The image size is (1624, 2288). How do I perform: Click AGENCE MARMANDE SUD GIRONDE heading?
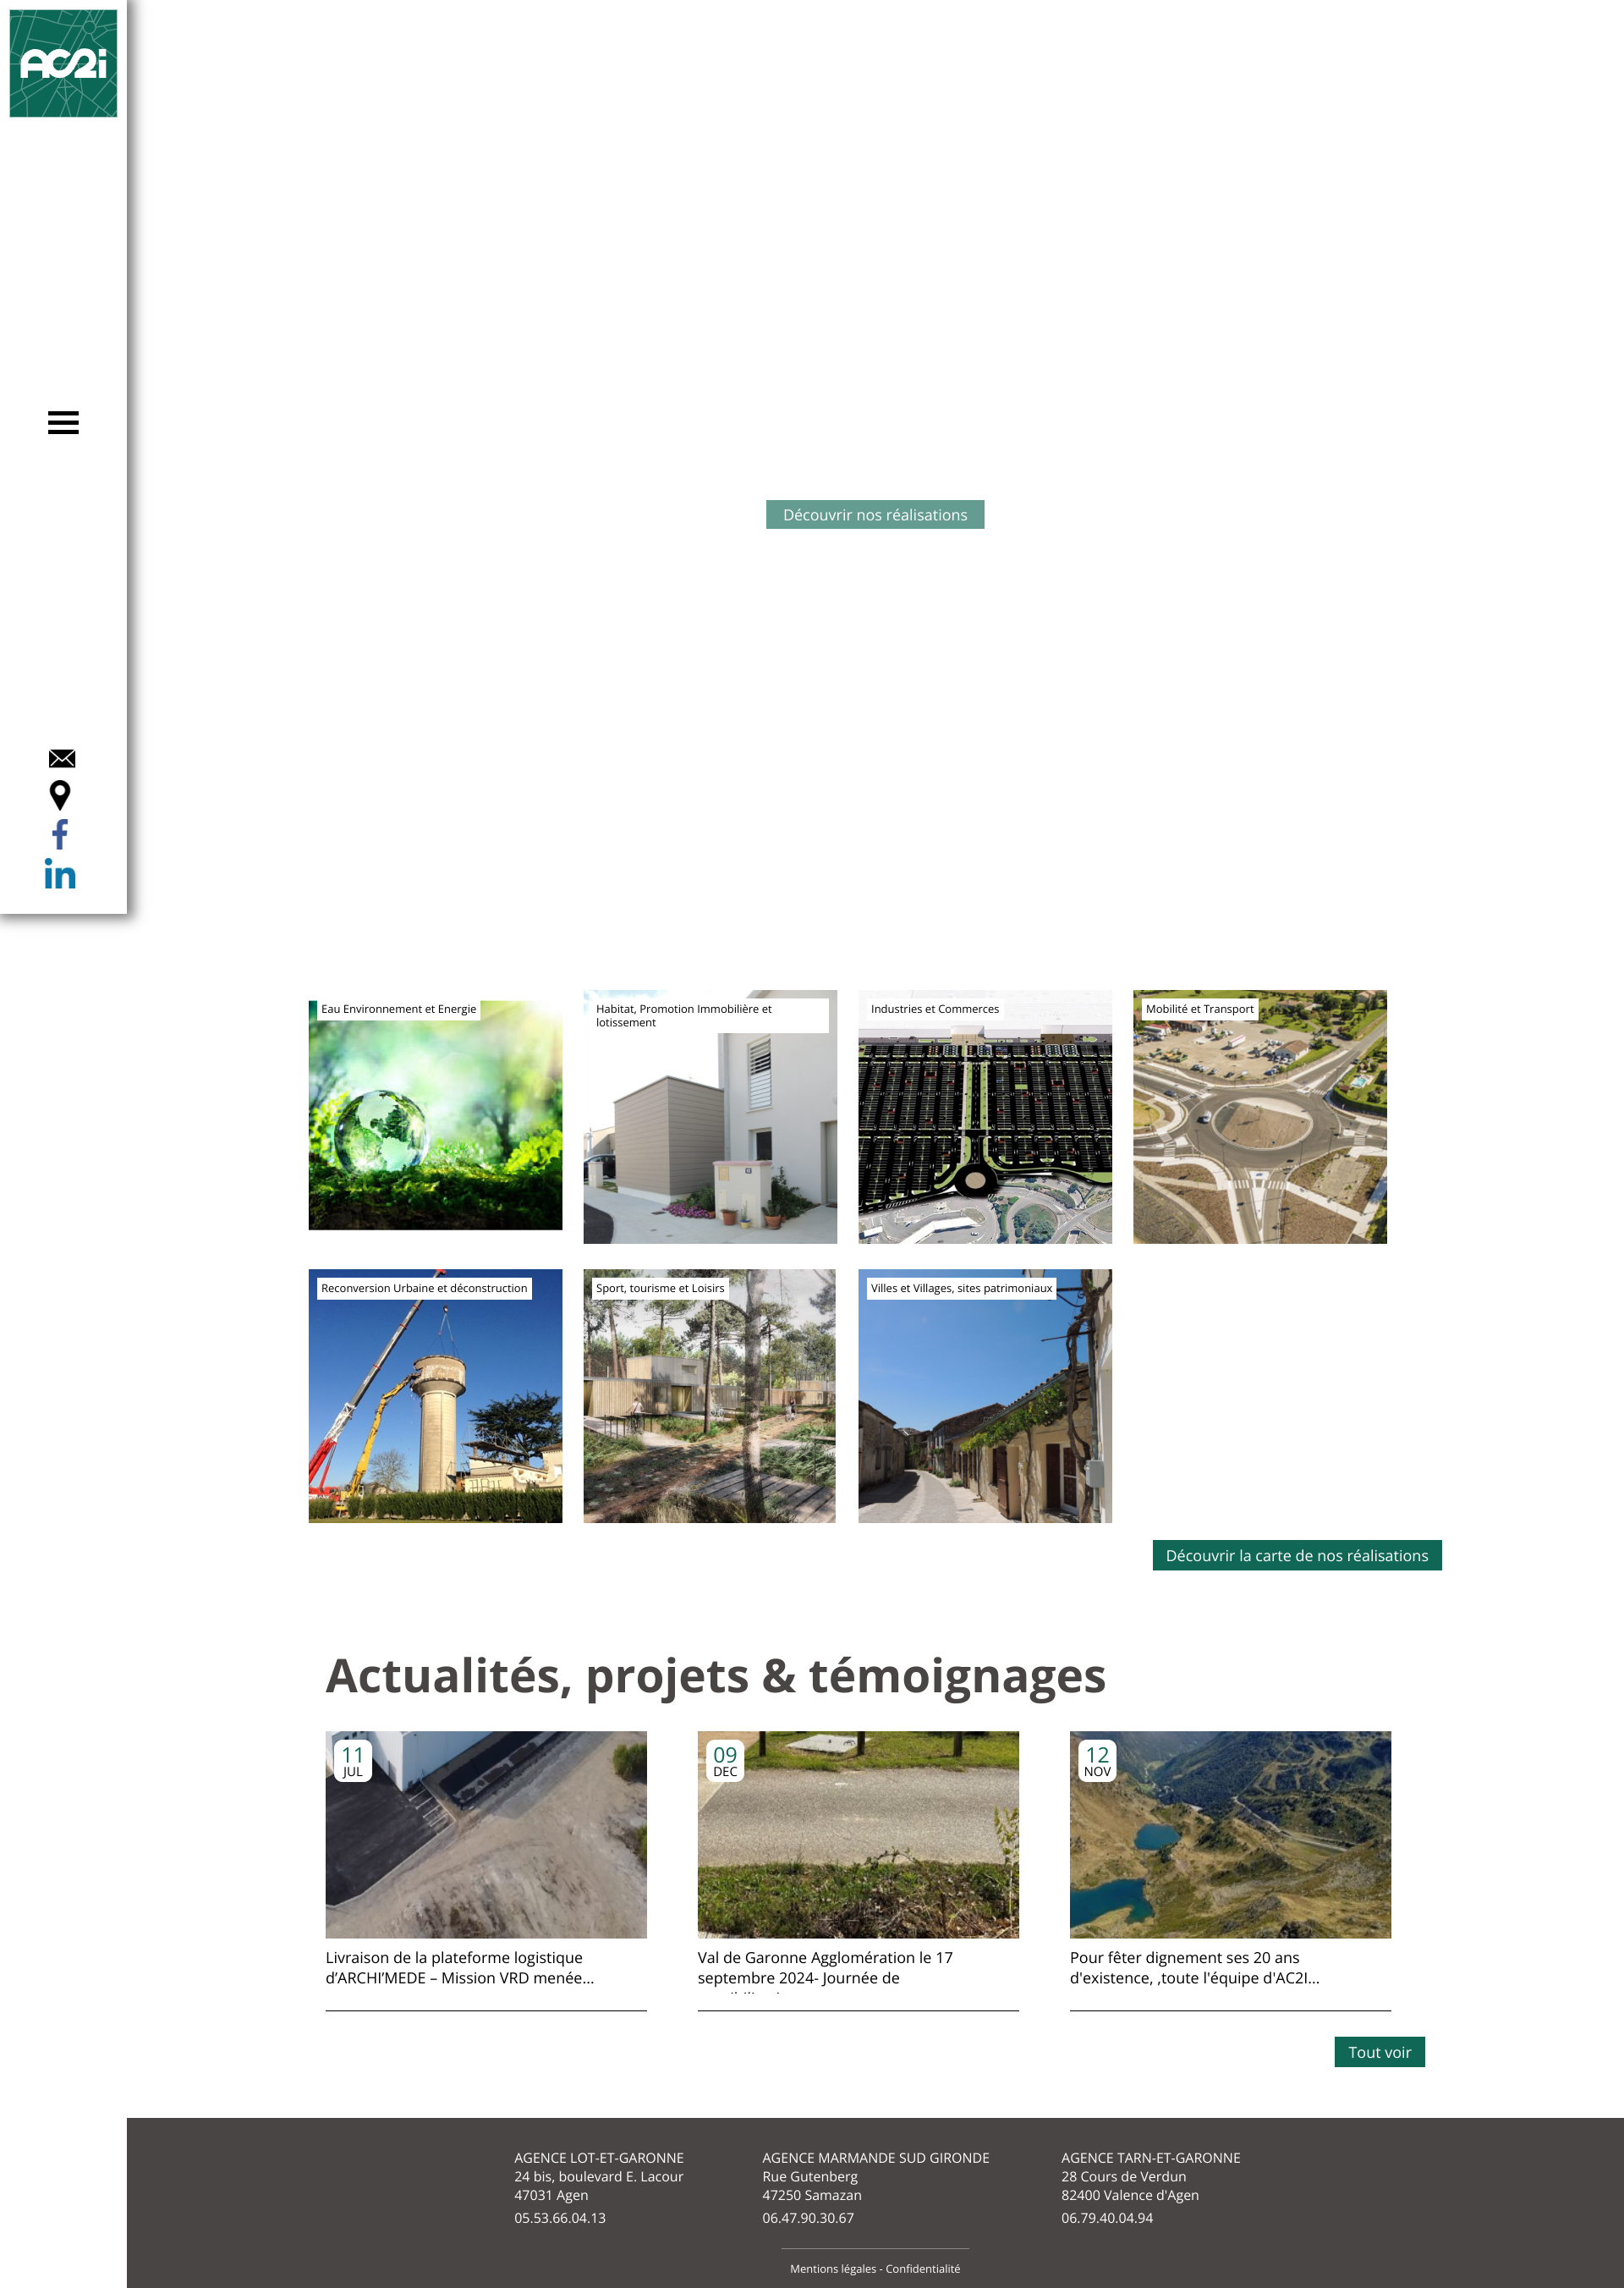coord(876,2158)
